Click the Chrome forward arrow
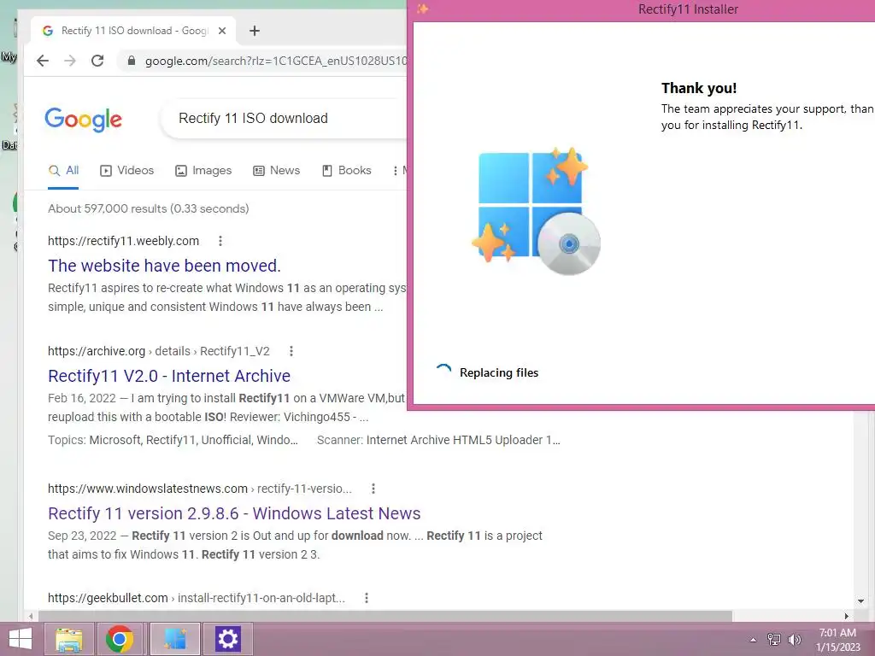Screen dimensions: 875x656 [x=70, y=61]
